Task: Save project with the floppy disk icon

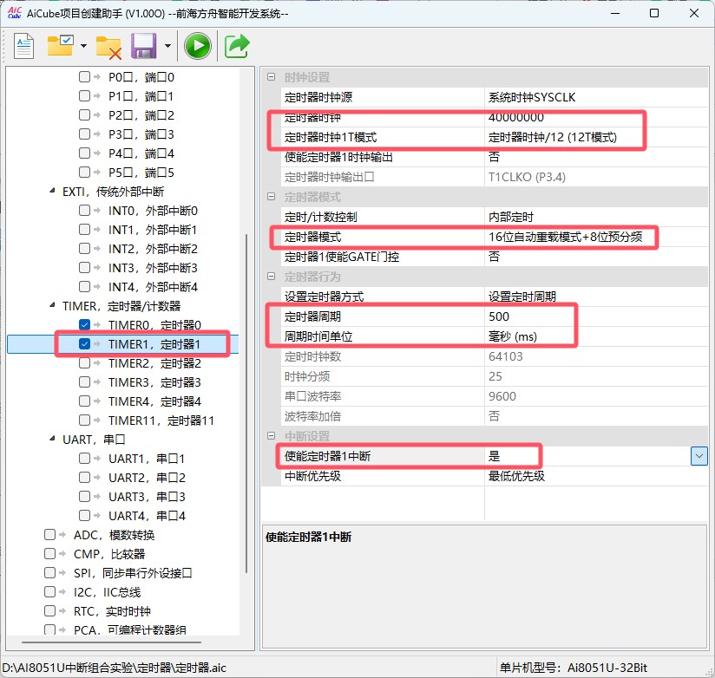Action: [144, 46]
